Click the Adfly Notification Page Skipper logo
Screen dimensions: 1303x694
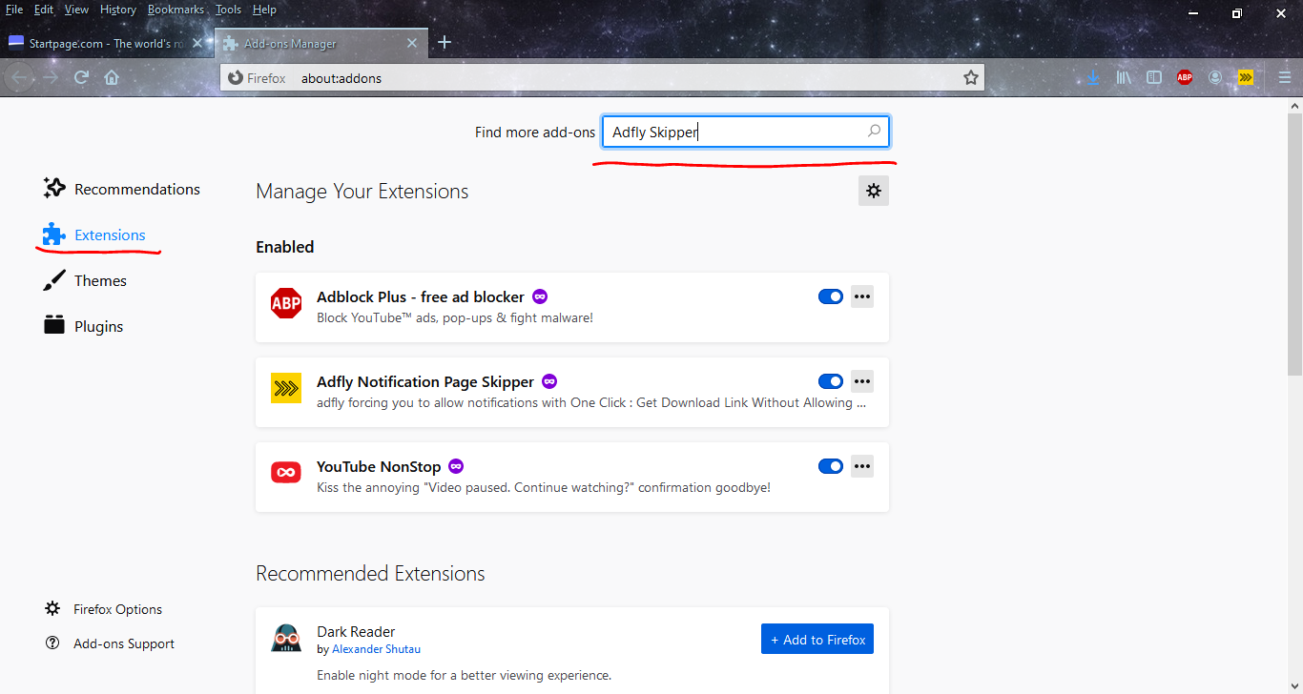286,388
